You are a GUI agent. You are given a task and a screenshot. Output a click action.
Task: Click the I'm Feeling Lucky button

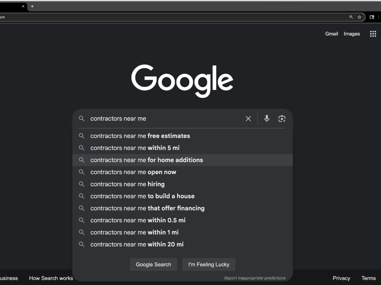(x=209, y=265)
